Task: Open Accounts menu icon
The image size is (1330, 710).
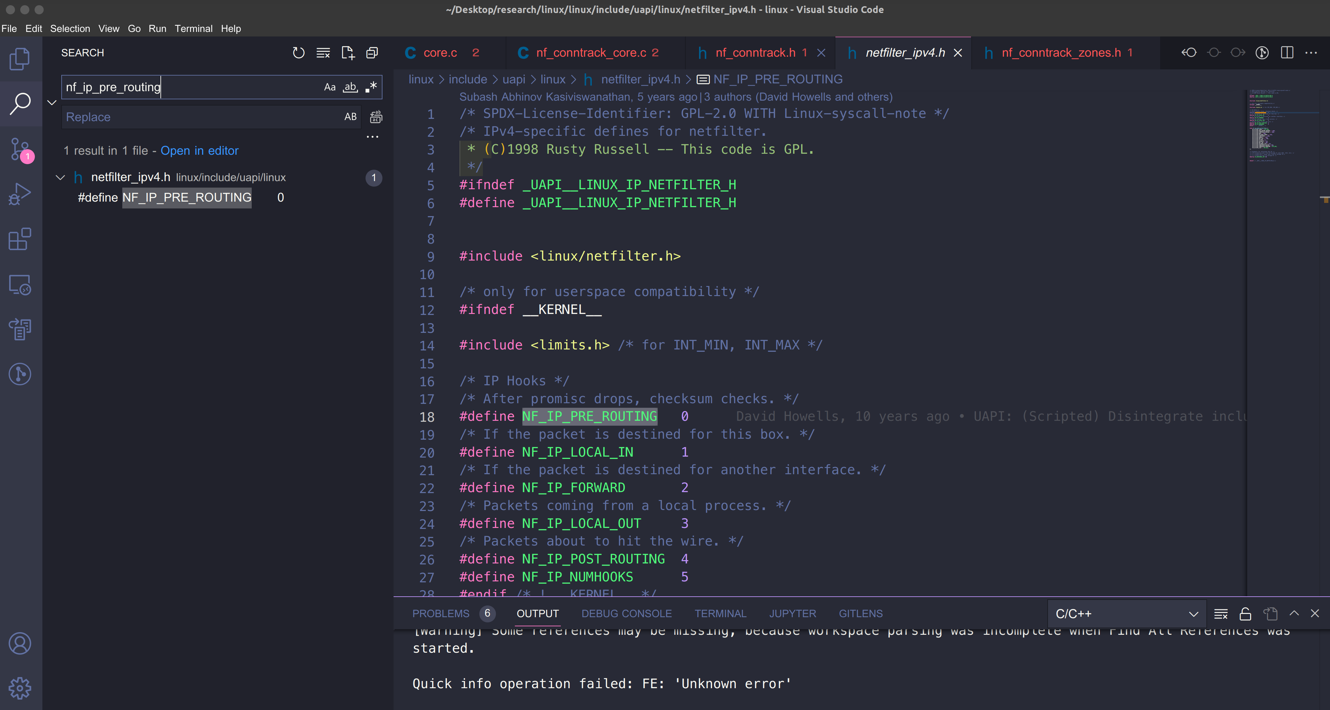Action: point(20,644)
